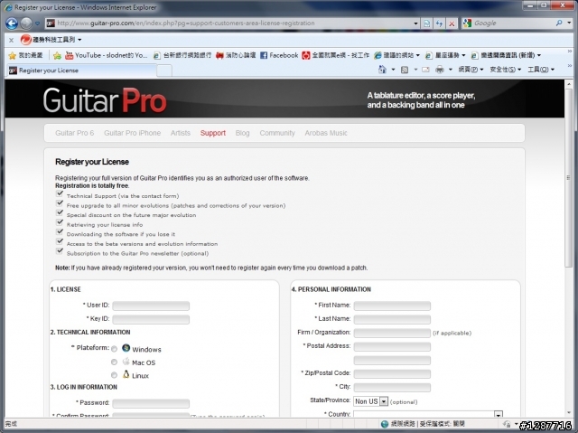The image size is (578, 433).
Task: Click the Windows platform logo icon
Action: point(126,348)
